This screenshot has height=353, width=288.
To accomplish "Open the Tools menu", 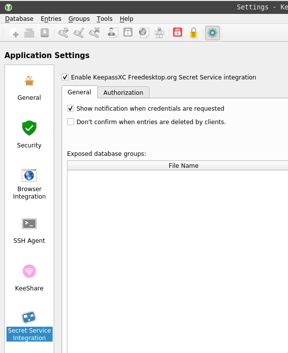I will point(104,19).
